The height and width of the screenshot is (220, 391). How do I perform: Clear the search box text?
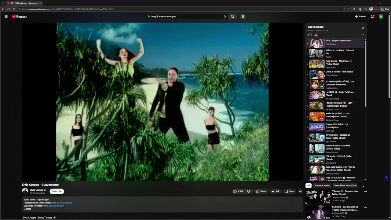coord(225,16)
